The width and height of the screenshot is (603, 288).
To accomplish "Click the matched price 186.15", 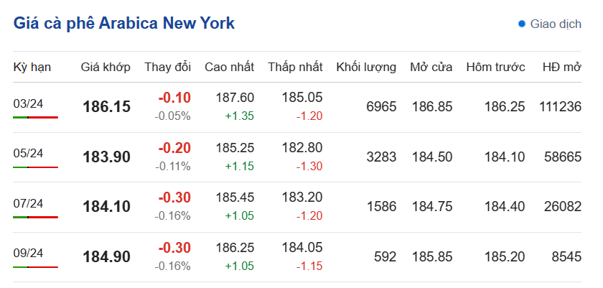I will click(107, 107).
